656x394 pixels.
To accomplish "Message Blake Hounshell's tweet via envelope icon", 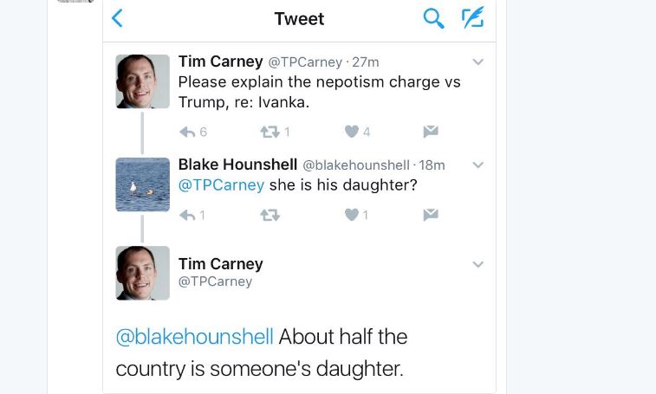I will click(431, 215).
